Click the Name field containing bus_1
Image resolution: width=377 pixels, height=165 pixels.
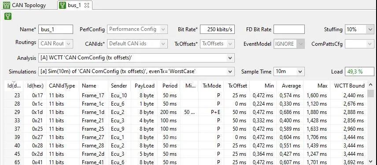coord(55,29)
